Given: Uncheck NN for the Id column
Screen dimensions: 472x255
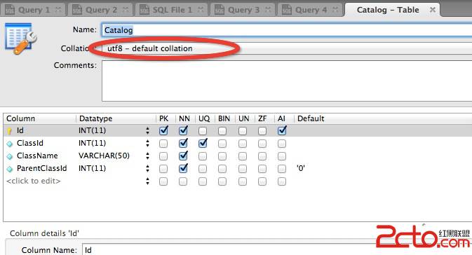Looking at the screenshot, I should (183, 131).
